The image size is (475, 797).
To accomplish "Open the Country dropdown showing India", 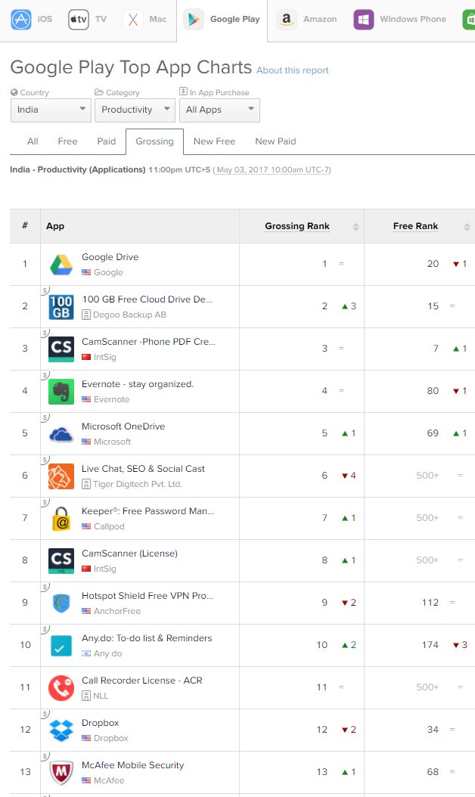I will point(51,110).
